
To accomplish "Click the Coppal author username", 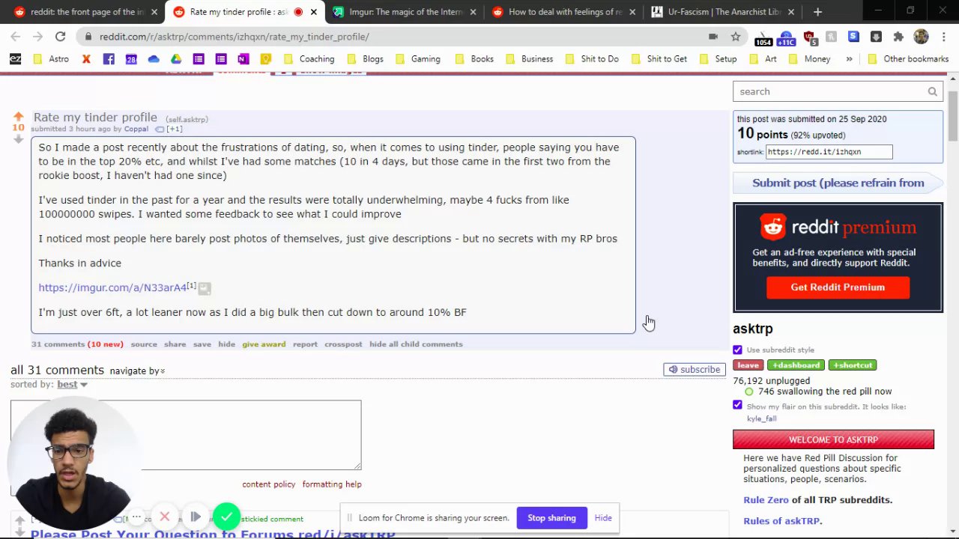I will click(x=136, y=129).
